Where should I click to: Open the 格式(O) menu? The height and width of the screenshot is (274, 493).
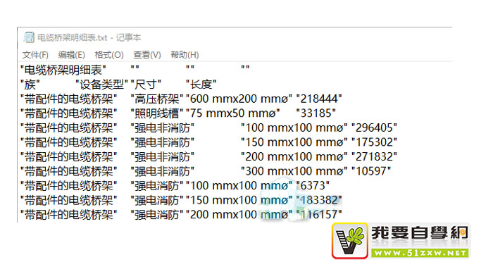coord(109,55)
